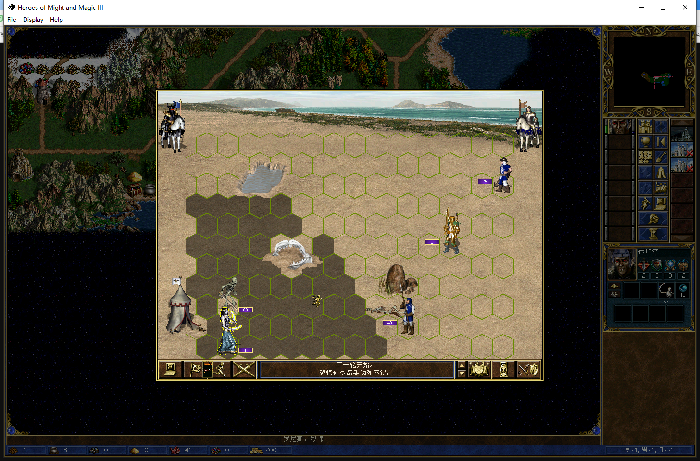Click the spell power skill icon
The height and width of the screenshot is (461, 700).
click(x=670, y=265)
